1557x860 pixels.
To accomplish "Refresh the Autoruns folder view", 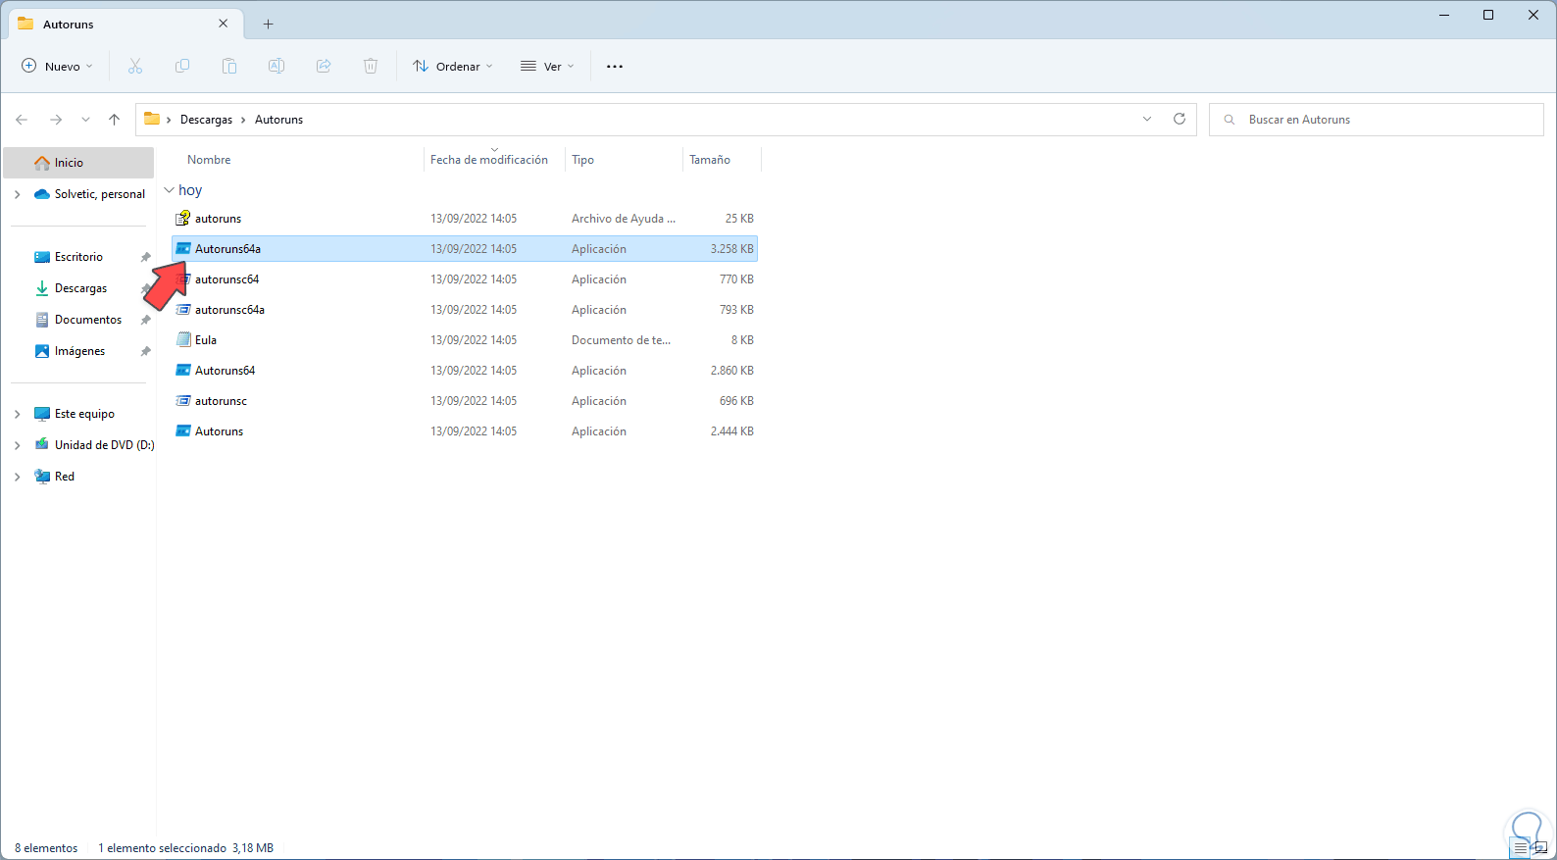I will [x=1180, y=119].
